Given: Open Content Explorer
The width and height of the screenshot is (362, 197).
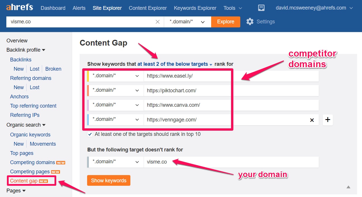Looking at the screenshot, I should (148, 8).
